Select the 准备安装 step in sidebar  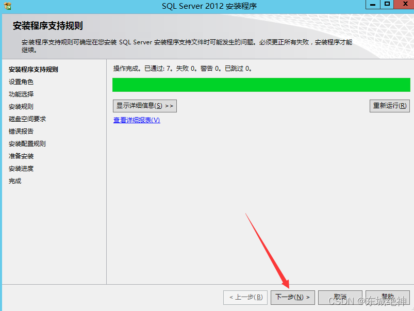point(21,156)
